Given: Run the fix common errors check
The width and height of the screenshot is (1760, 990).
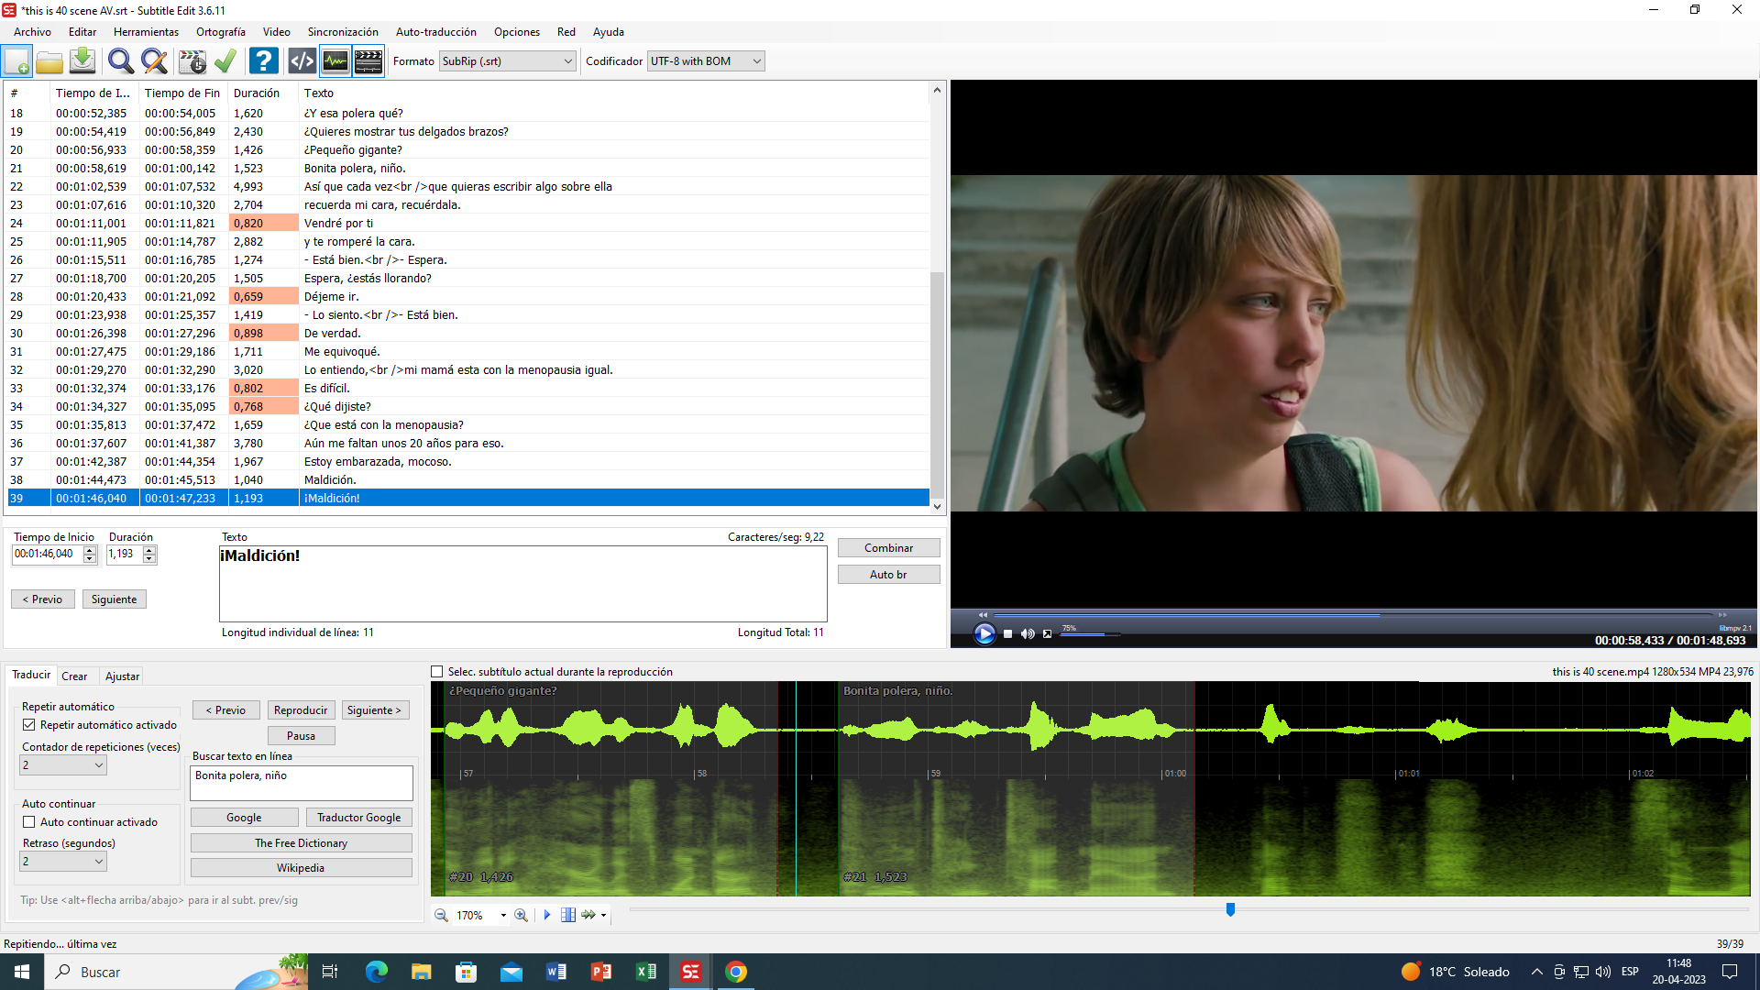Looking at the screenshot, I should 225,60.
